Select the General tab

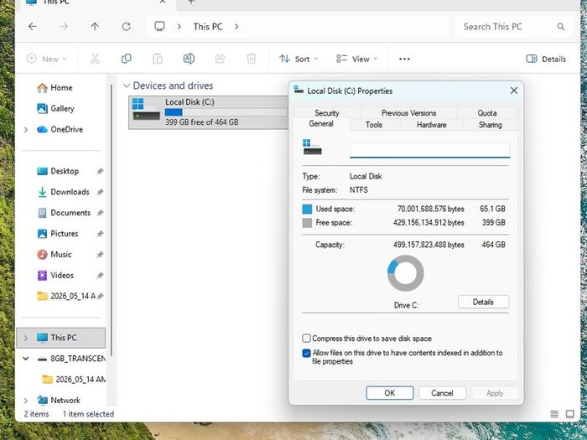click(321, 124)
